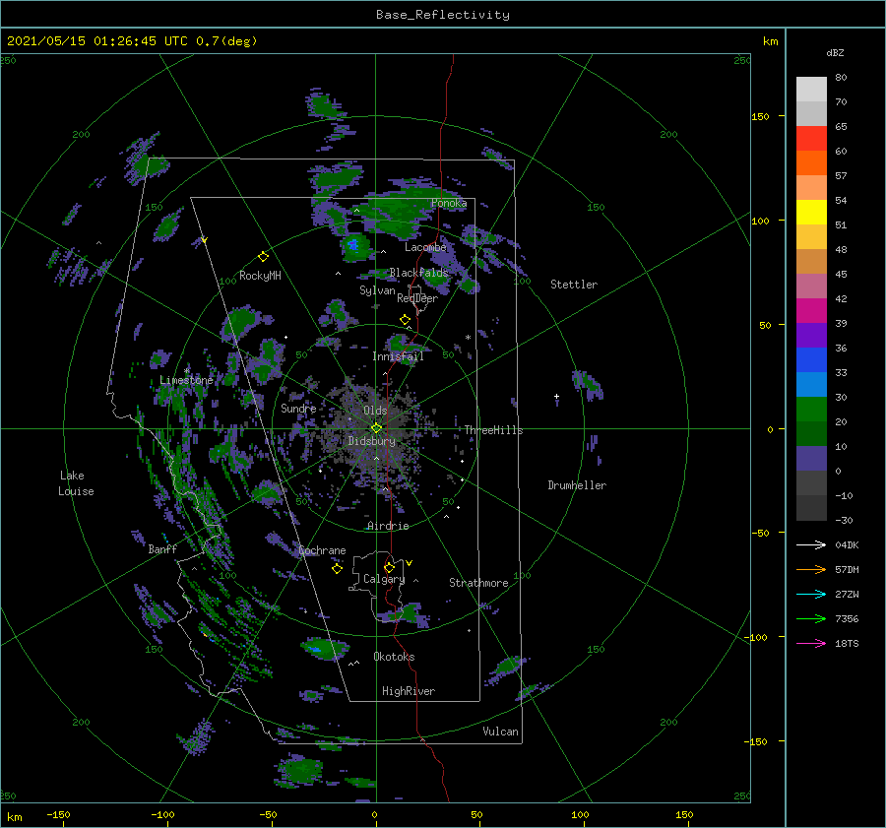This screenshot has height=828, width=886.
Task: Click the ThreeHills label
Action: click(x=494, y=430)
